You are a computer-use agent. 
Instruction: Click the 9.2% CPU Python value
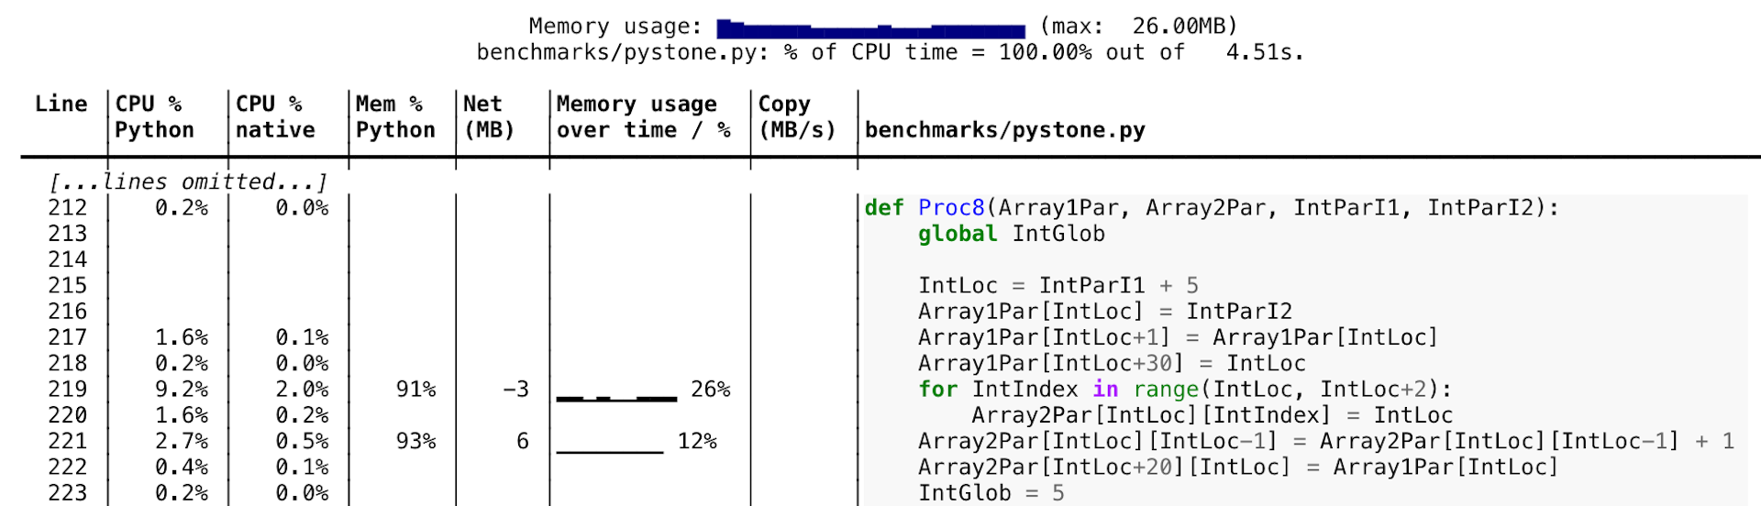point(181,390)
